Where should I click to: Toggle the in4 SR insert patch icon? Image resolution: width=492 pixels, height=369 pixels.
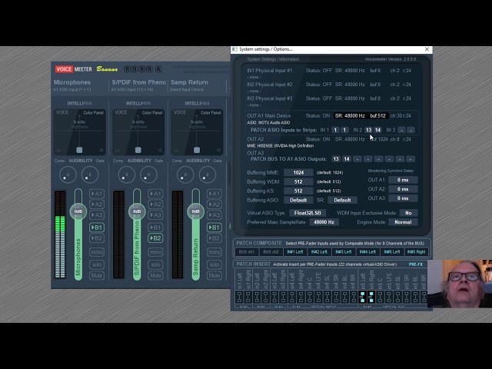[336, 297]
